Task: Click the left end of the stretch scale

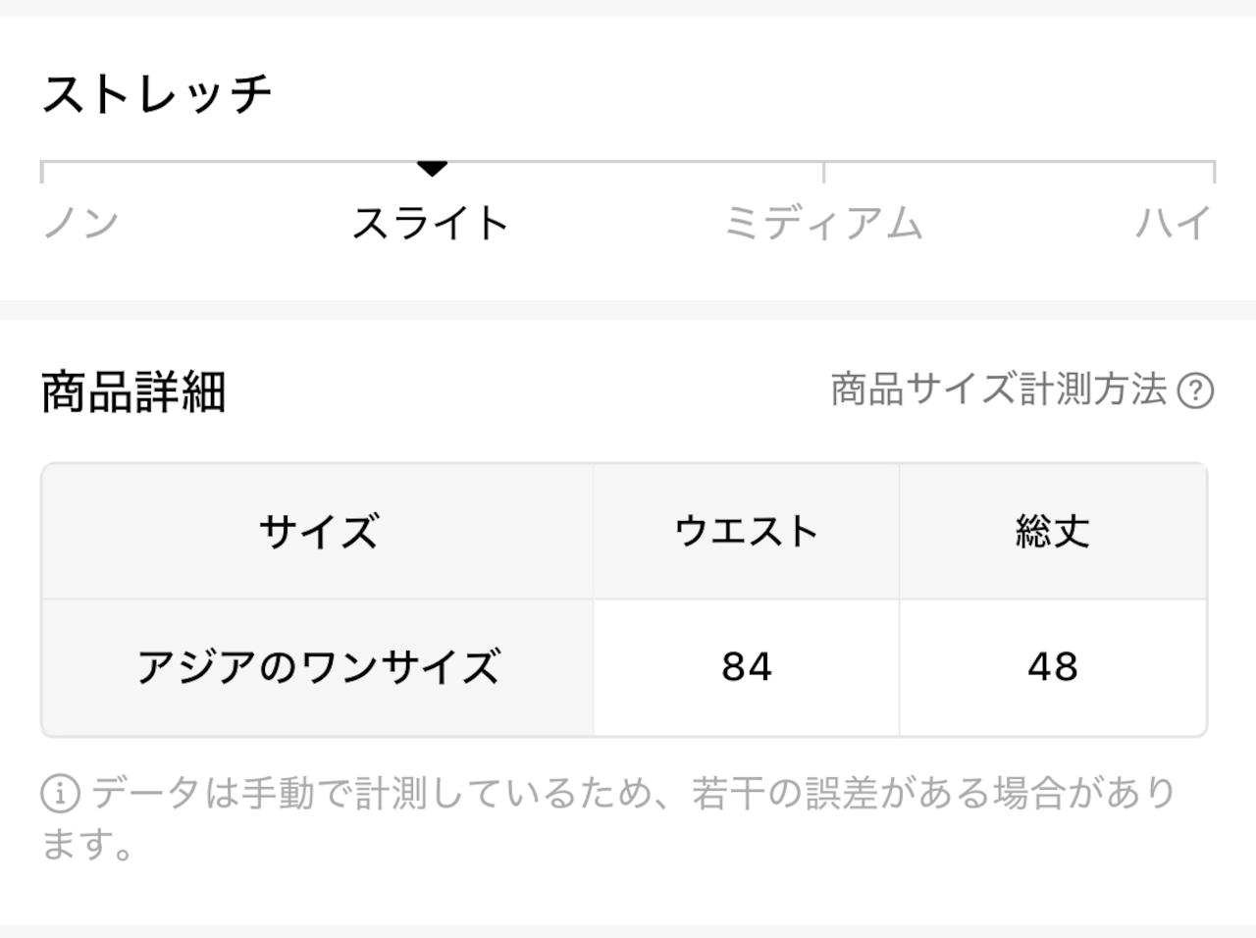Action: (x=42, y=173)
